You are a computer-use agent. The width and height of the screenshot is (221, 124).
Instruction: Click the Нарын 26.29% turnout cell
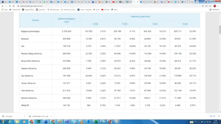click(193, 69)
